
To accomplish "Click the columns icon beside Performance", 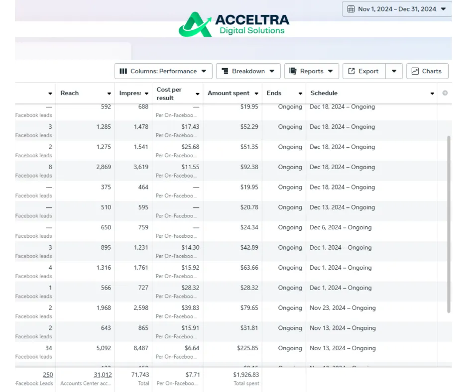I will click(123, 71).
